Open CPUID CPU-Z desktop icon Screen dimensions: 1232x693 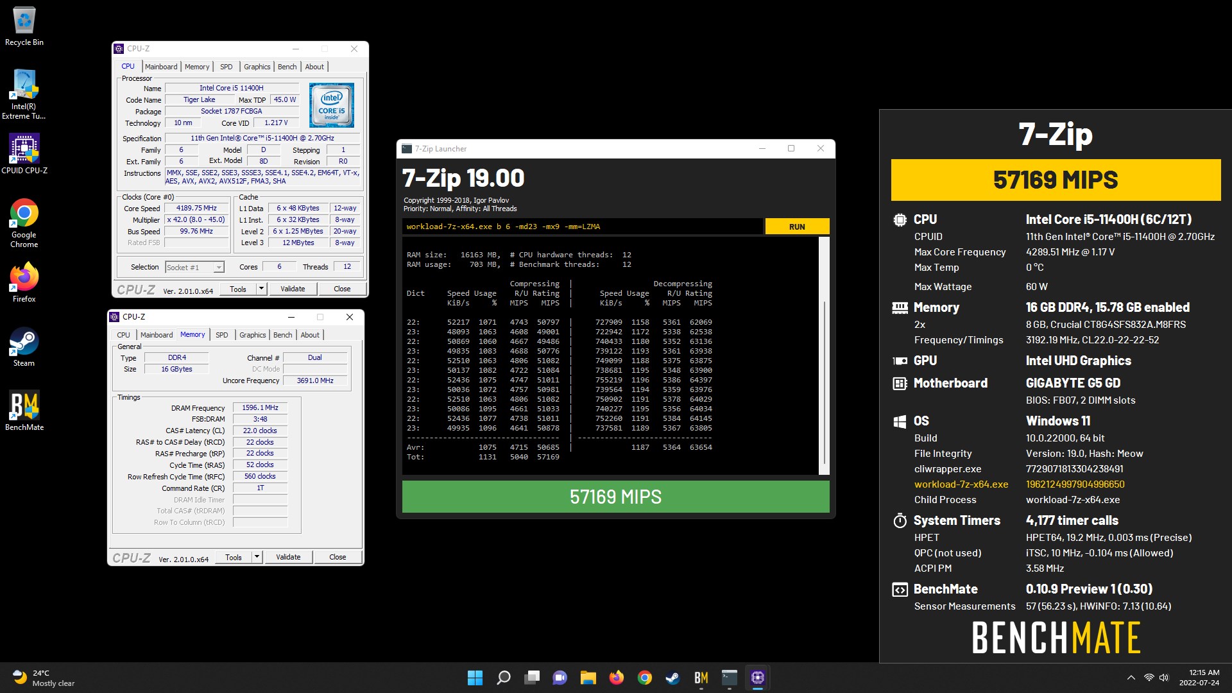pyautogui.click(x=24, y=154)
